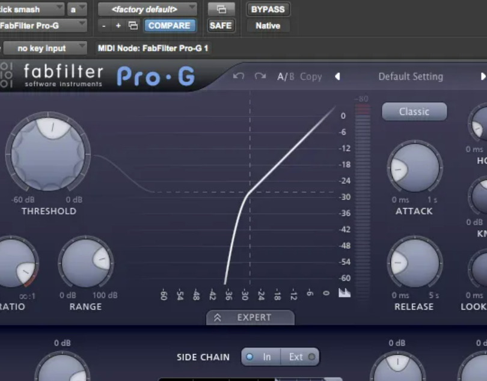The image size is (487, 381).
Task: Click level meter scale icon below graph
Action: [345, 293]
